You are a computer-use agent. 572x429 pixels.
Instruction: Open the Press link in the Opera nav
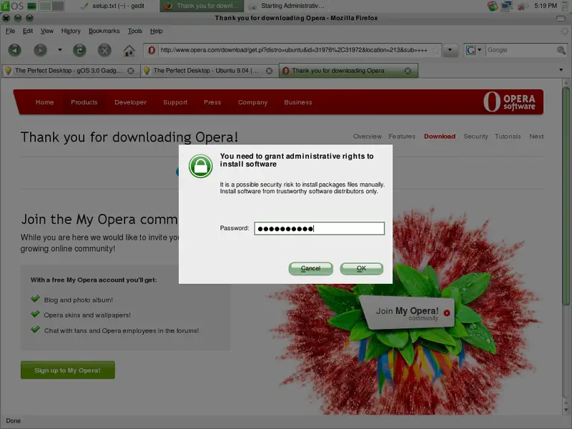click(x=212, y=102)
